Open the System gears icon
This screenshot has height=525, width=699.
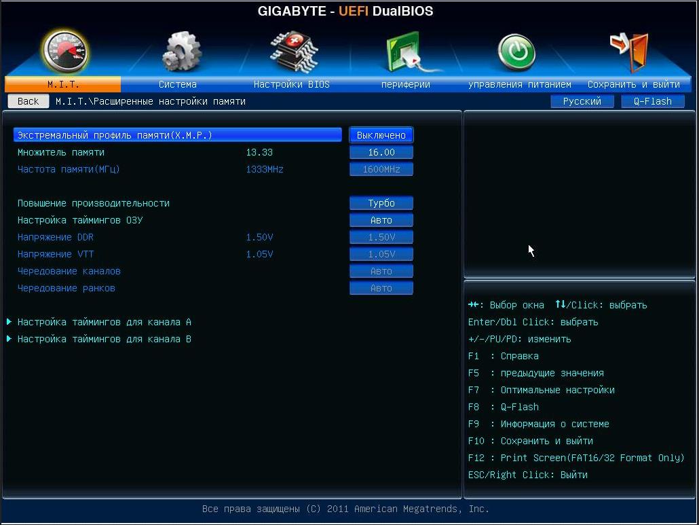(181, 52)
